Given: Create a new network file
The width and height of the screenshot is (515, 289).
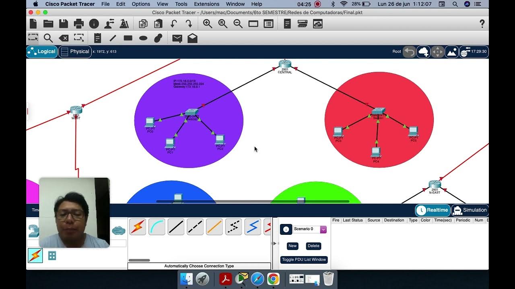Looking at the screenshot, I should pos(33,24).
